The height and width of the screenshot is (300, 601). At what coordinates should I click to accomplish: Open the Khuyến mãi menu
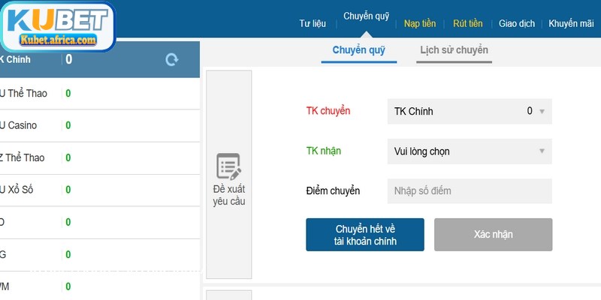tap(571, 24)
